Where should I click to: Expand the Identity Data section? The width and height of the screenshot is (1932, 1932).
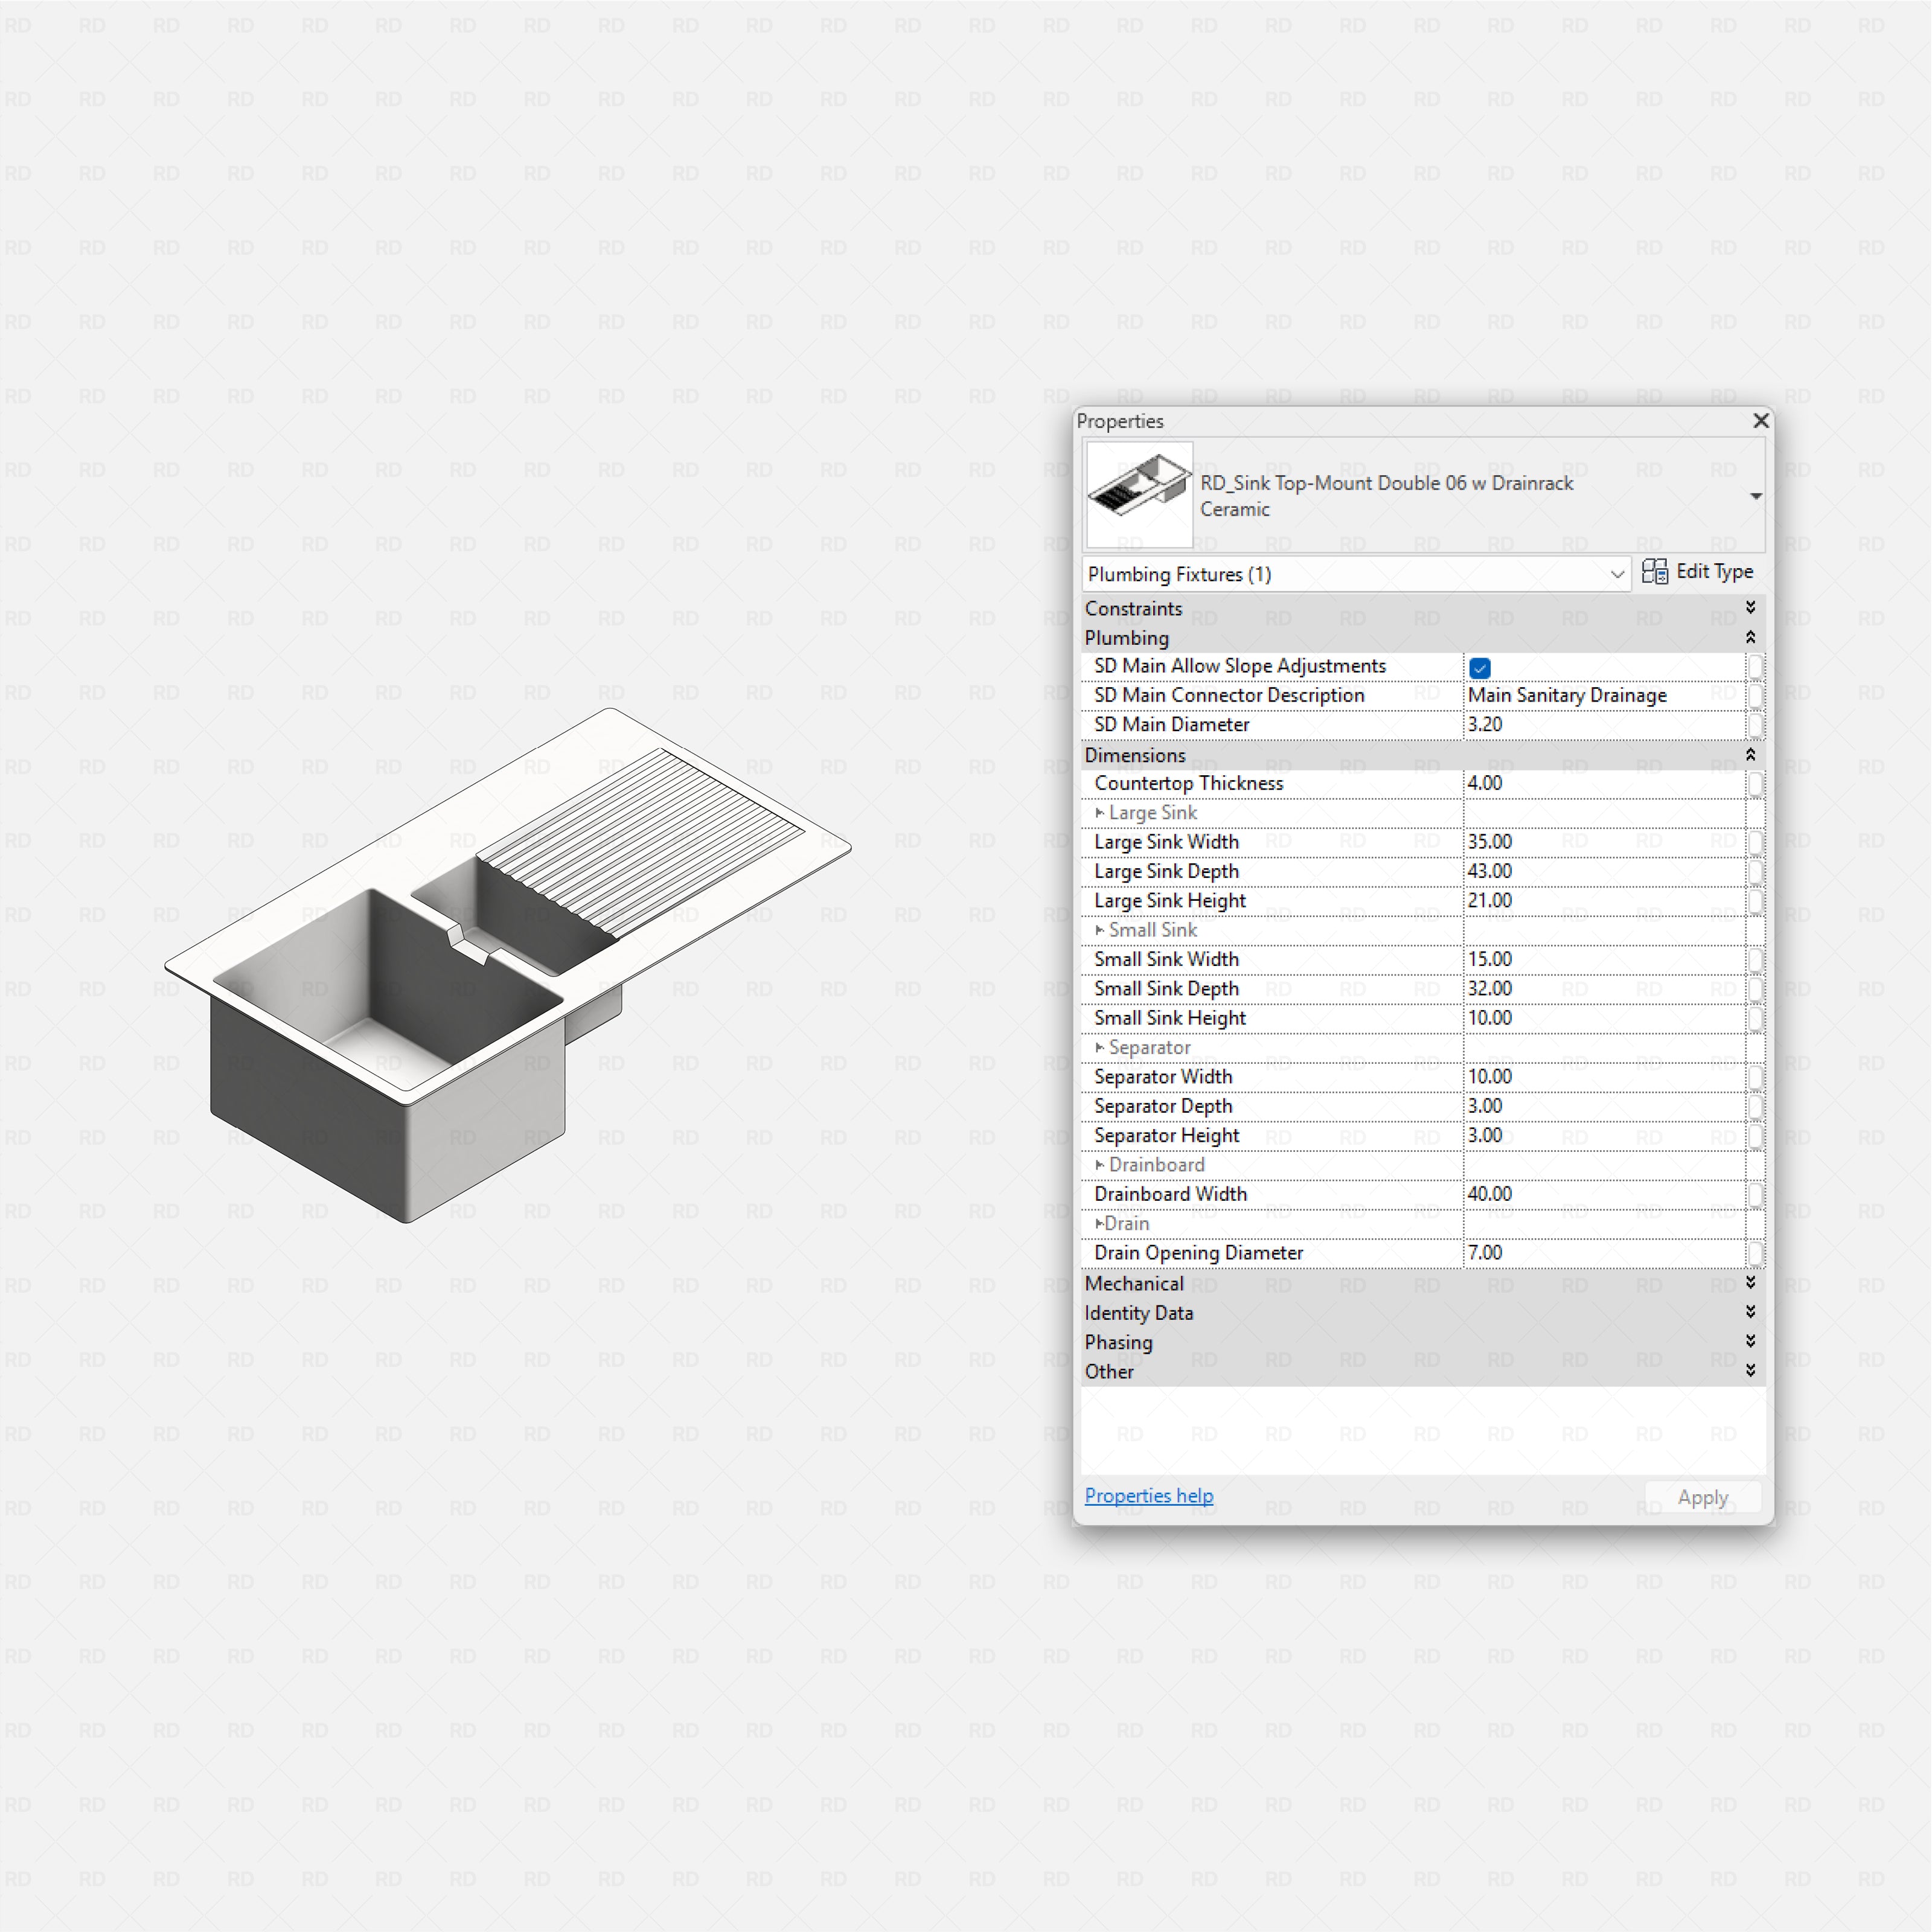point(1751,1312)
